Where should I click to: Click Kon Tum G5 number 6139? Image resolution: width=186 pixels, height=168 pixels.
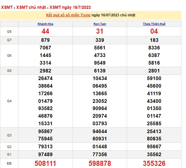tap(100, 71)
